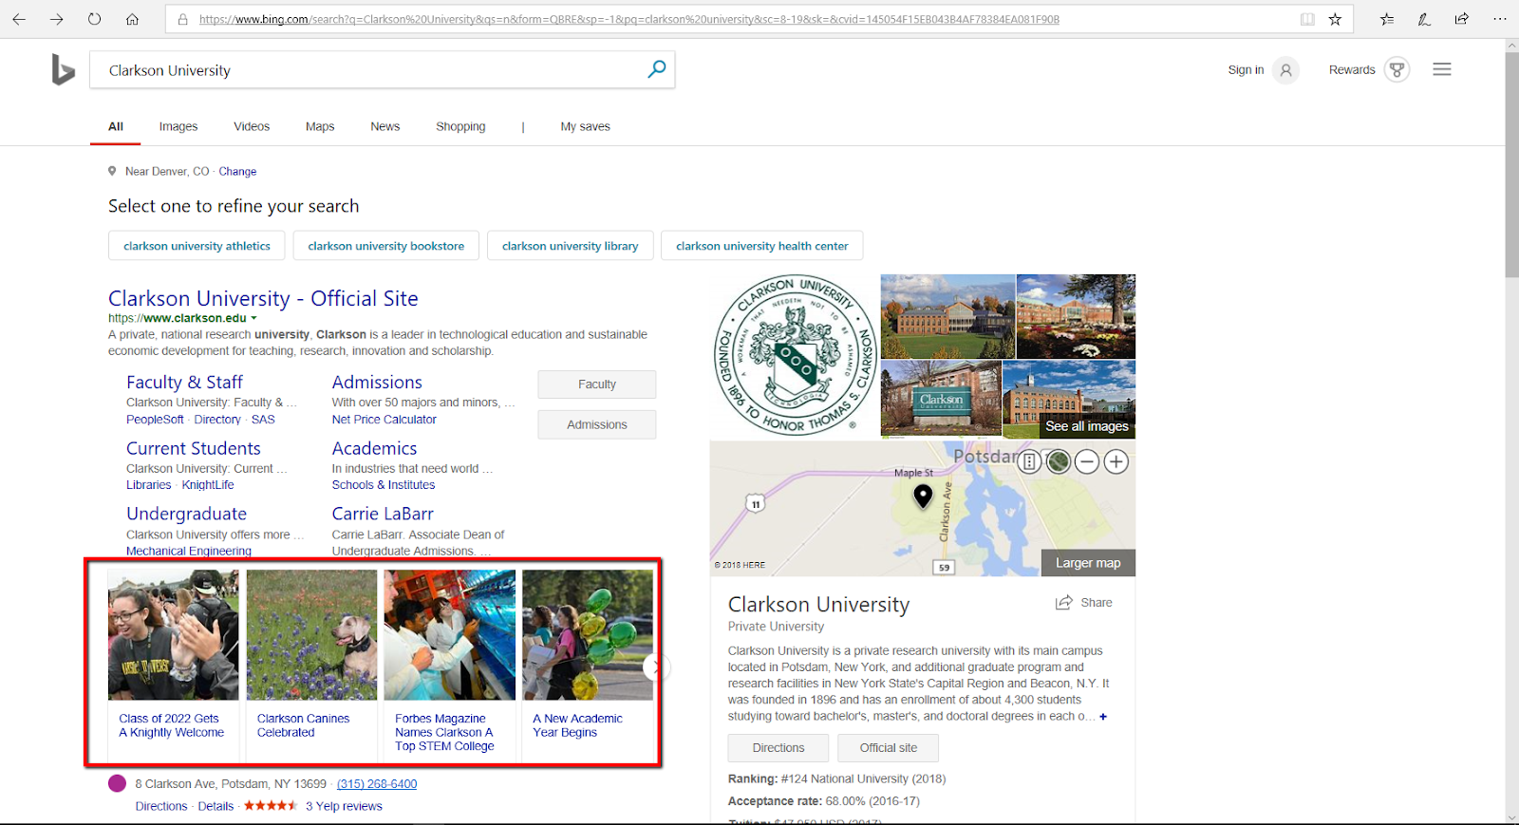Screen dimensions: 1519x825
Task: Refine search to clarkson university health center
Action: pos(762,246)
